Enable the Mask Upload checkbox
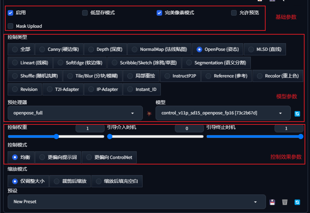Image resolution: width=310 pixels, height=213 pixels. point(10,26)
